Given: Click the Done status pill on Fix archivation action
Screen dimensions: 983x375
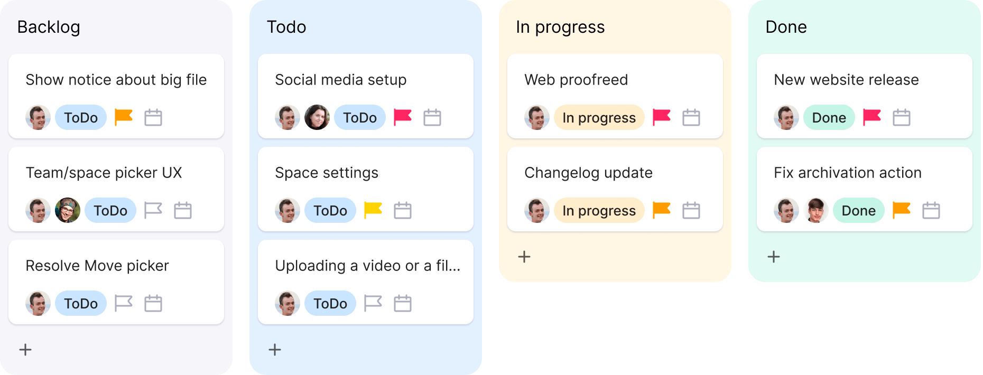Looking at the screenshot, I should pos(858,210).
